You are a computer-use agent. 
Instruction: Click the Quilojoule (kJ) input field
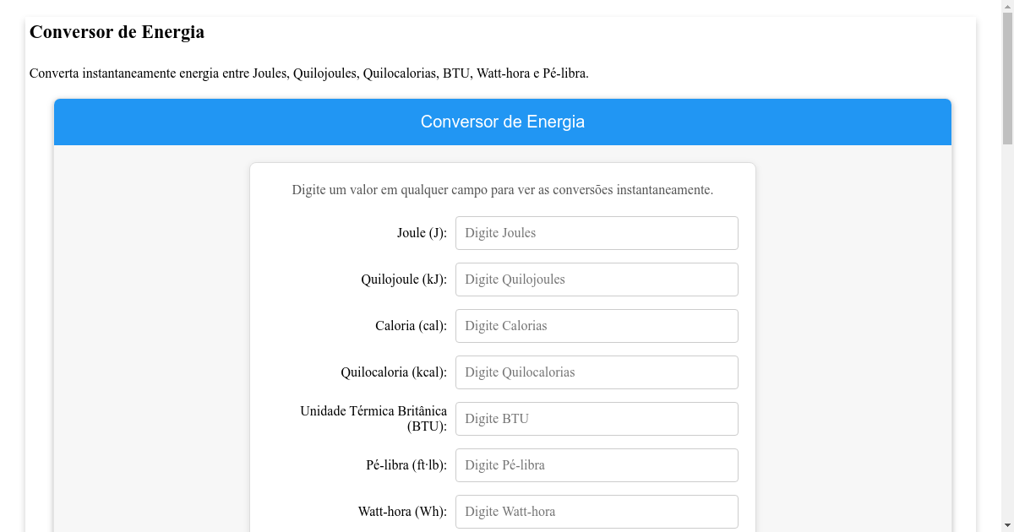[596, 279]
